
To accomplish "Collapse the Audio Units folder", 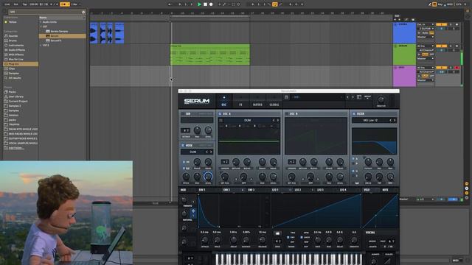I will 41,22.
